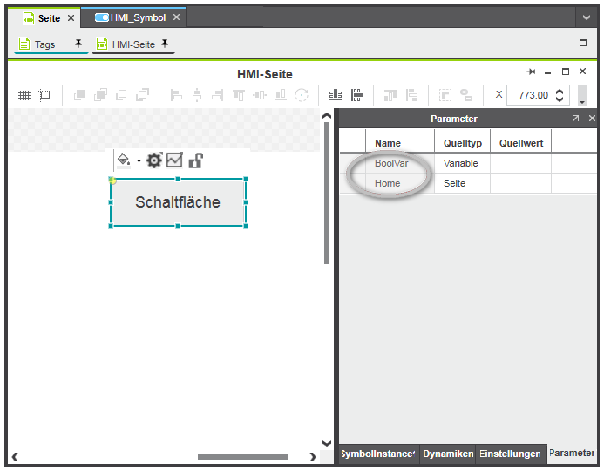
Task: Increase the X position stepper value
Action: click(x=560, y=91)
